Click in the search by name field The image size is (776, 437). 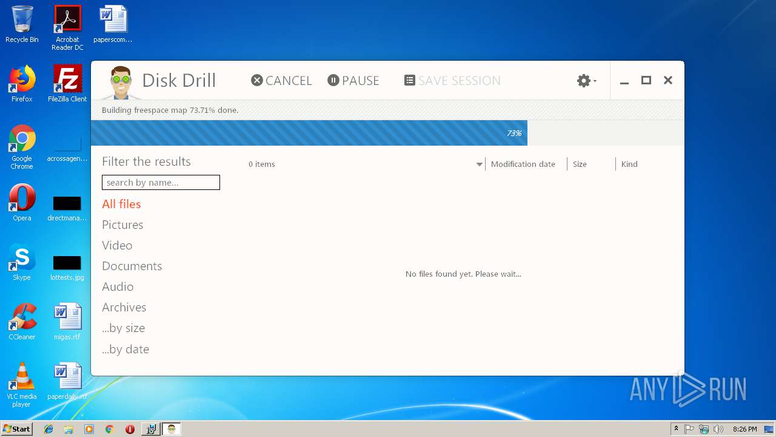[x=161, y=182]
